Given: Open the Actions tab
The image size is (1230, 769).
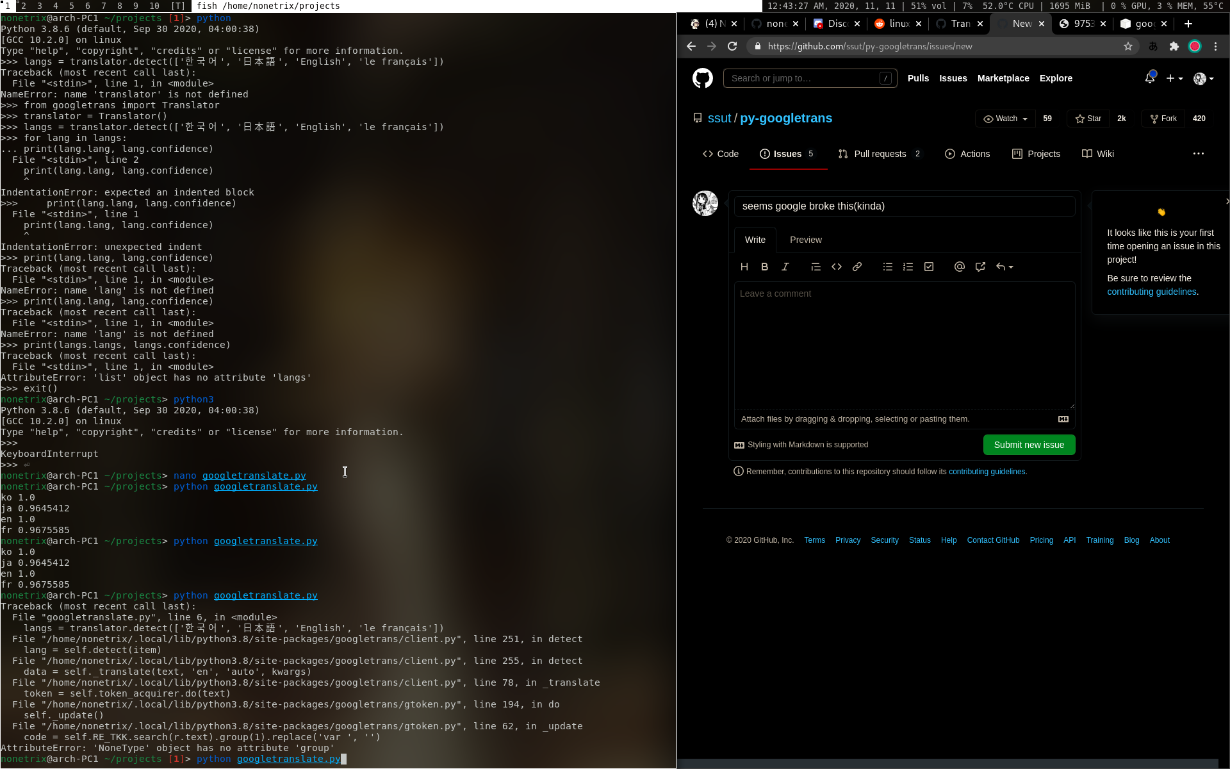Looking at the screenshot, I should click(x=967, y=154).
